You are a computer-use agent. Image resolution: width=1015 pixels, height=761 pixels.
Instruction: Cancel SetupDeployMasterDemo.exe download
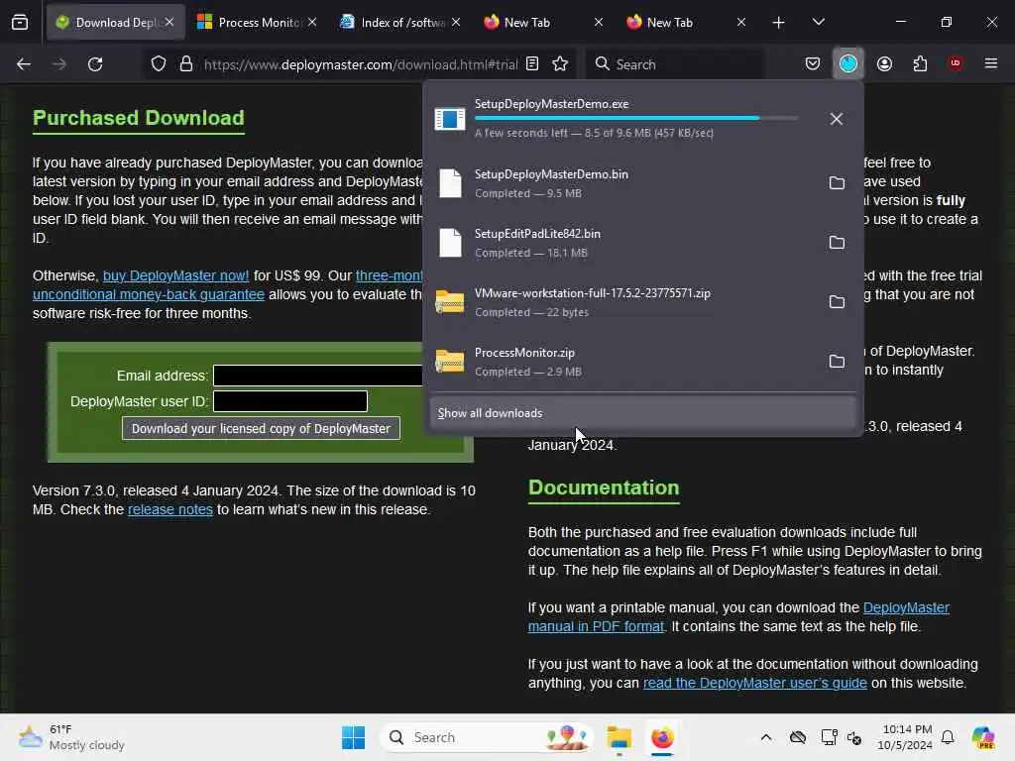[837, 119]
